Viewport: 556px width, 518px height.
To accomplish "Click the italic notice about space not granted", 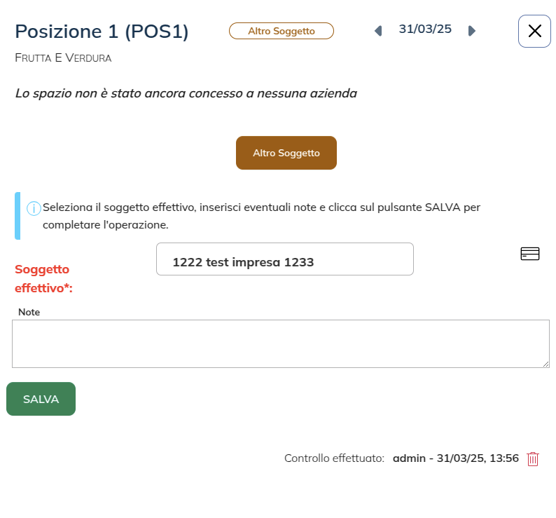I will (x=186, y=93).
